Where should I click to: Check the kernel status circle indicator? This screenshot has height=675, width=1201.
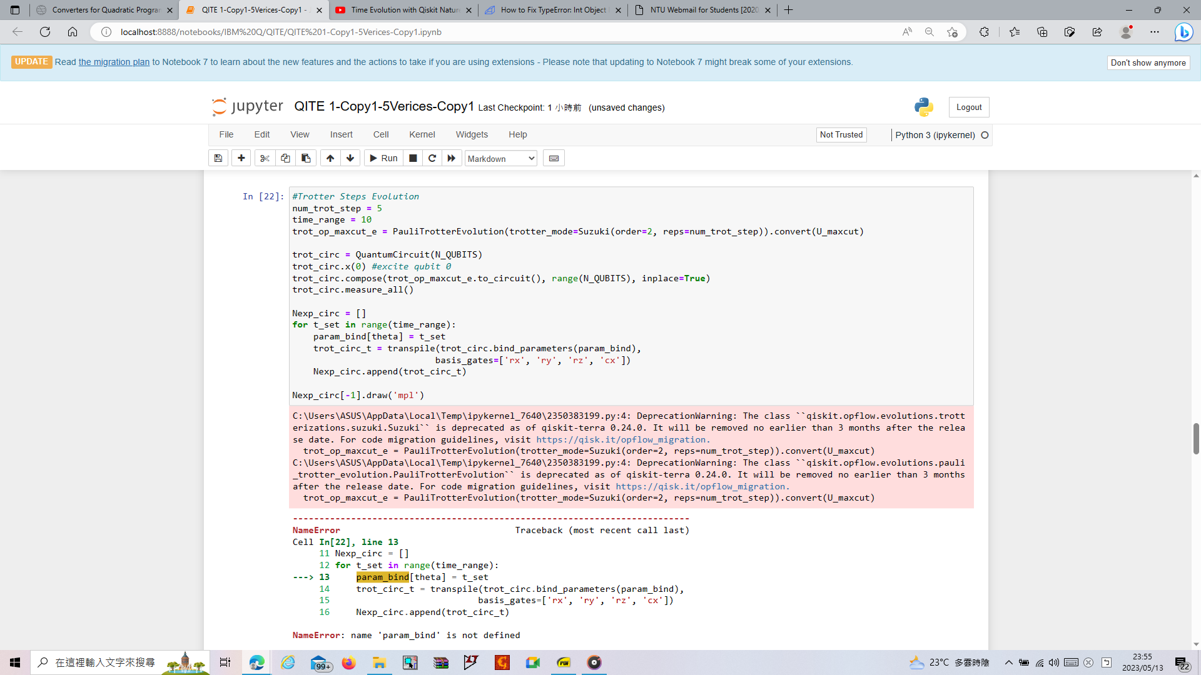(985, 134)
